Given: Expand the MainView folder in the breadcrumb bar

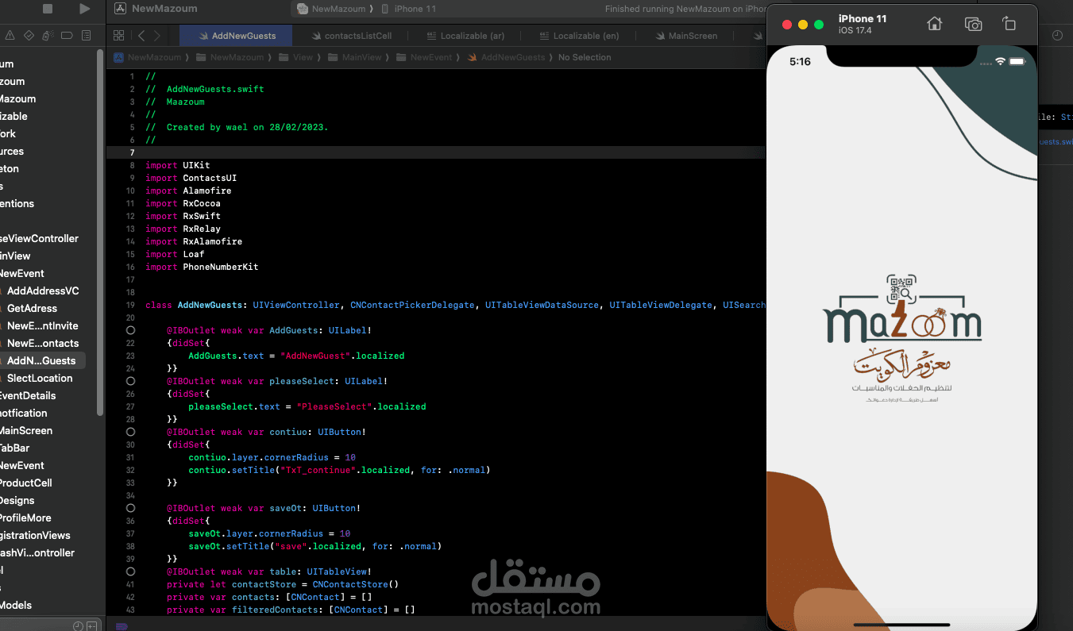Looking at the screenshot, I should tap(361, 57).
